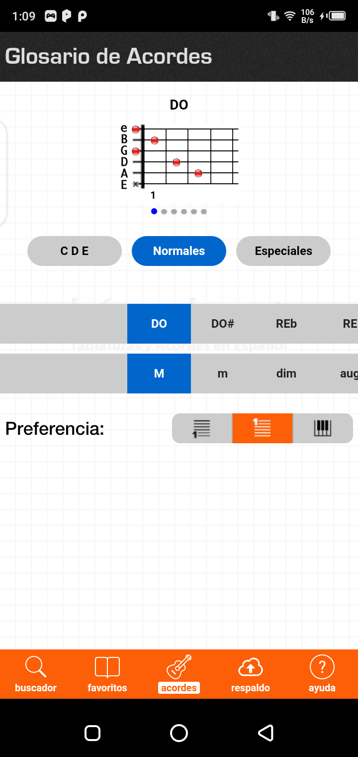The height and width of the screenshot is (757, 358).
Task: Tap the second chord variation dot
Action: (164, 212)
